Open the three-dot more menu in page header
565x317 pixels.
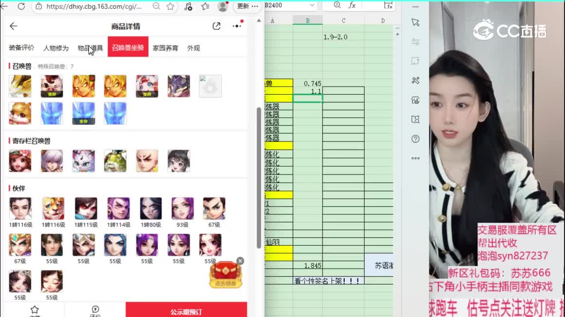click(x=237, y=26)
